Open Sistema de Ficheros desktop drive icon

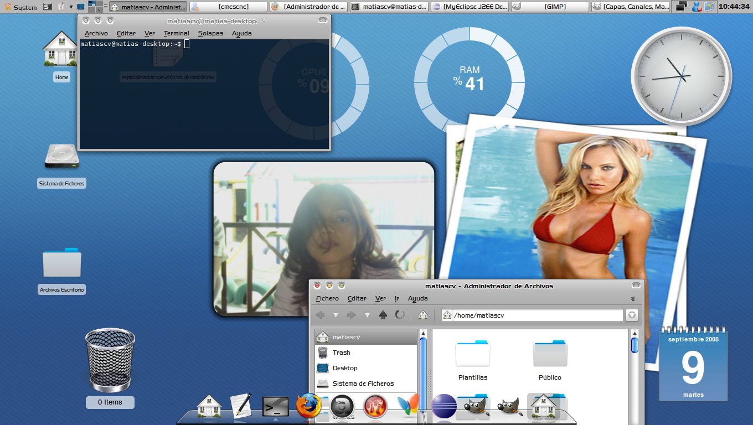62,165
